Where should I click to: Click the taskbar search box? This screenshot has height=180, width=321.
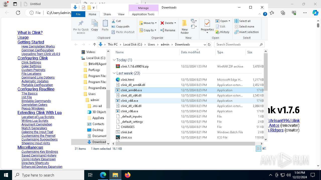[48, 175]
